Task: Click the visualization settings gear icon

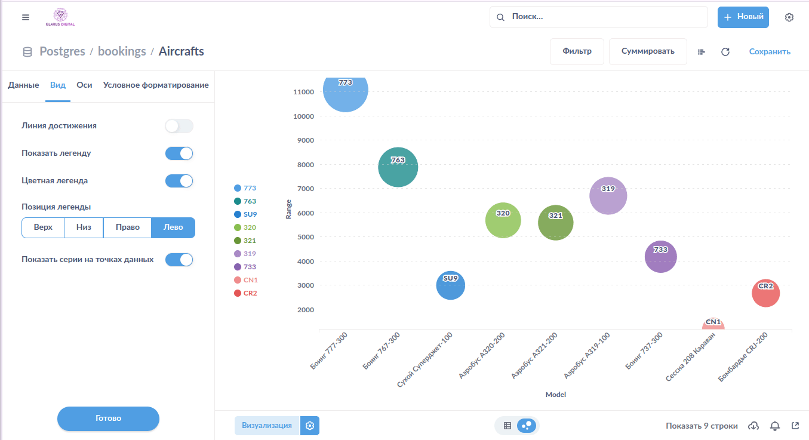Action: [310, 426]
